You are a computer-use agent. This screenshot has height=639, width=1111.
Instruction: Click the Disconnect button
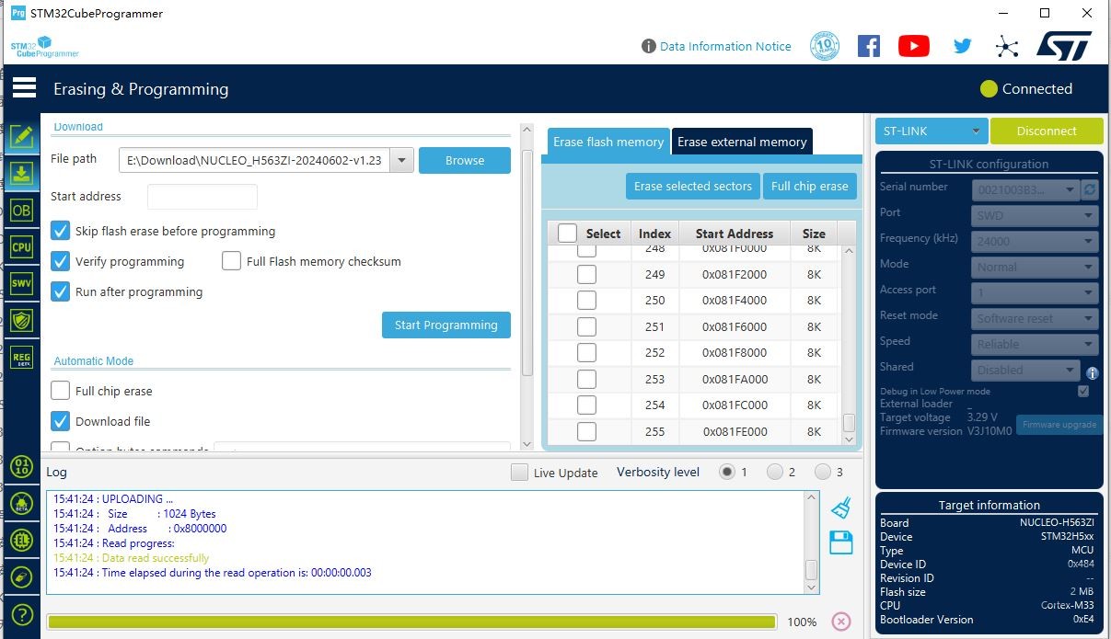[x=1047, y=131]
